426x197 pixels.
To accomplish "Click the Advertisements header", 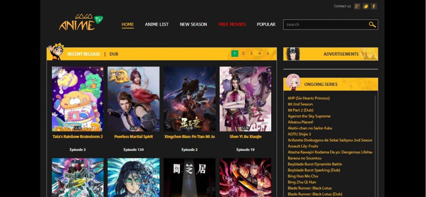I will [x=330, y=54].
